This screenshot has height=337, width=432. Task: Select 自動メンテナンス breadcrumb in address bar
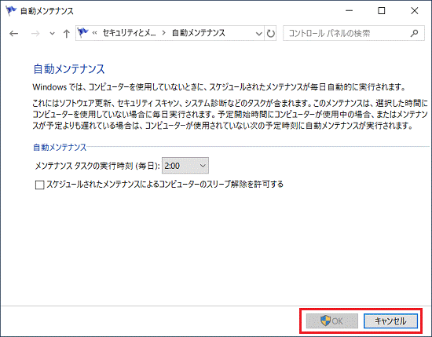click(x=199, y=33)
